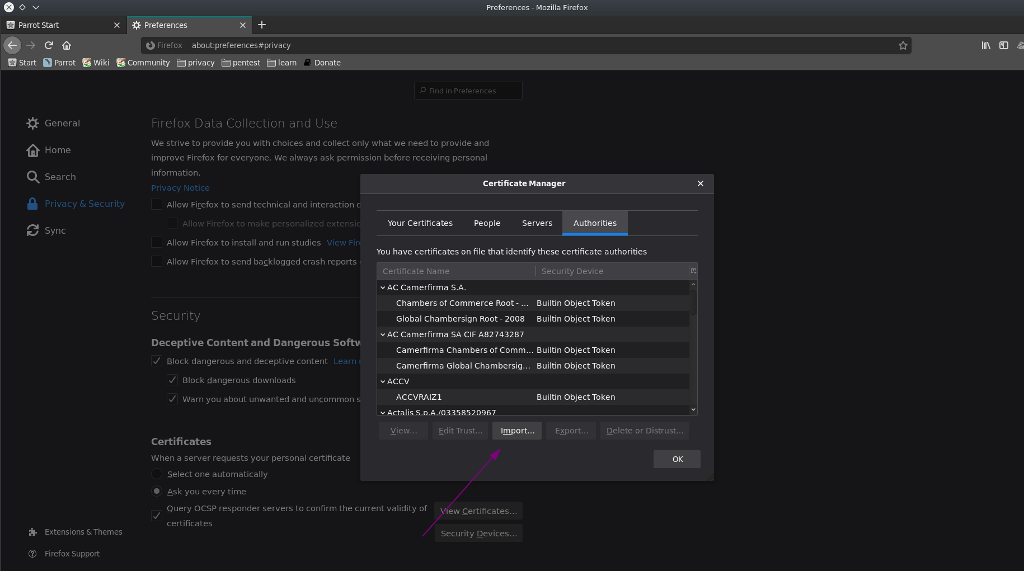
Task: Open the General preferences category
Action: [x=53, y=123]
